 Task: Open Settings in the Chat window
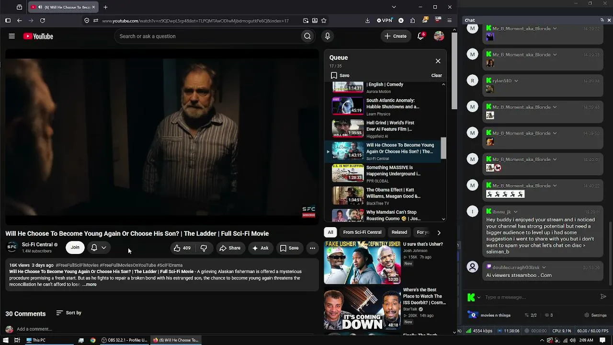pyautogui.click(x=596, y=315)
